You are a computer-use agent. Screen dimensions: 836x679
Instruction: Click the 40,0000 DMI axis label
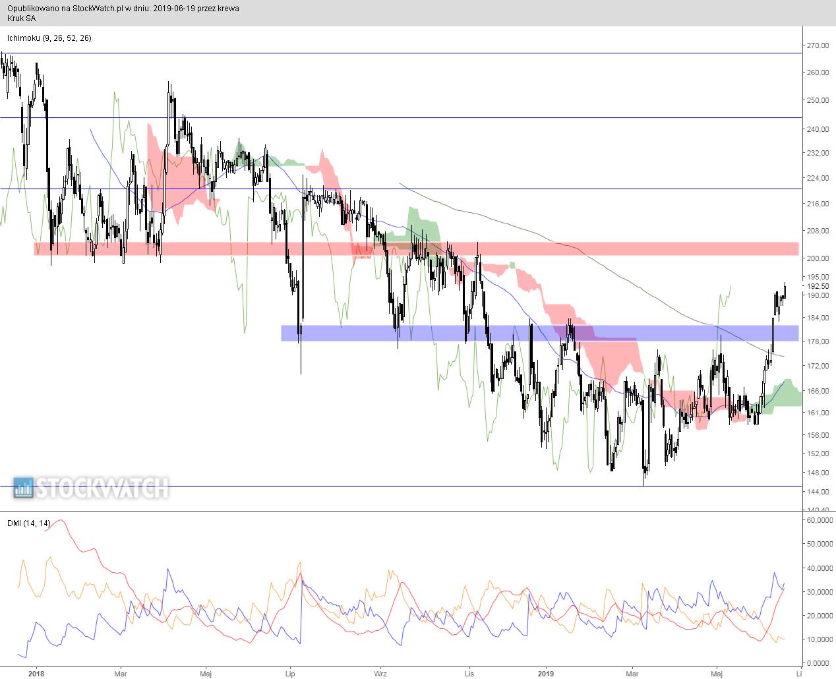pos(820,568)
